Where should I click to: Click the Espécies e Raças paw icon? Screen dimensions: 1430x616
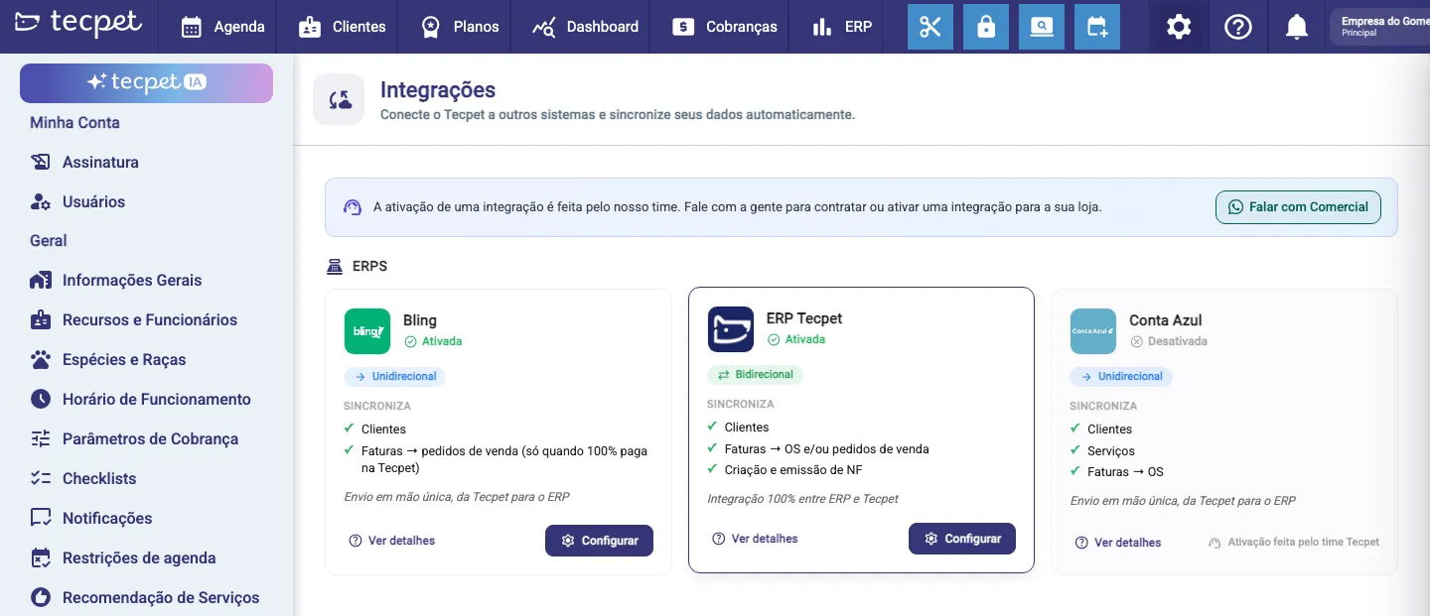(41, 360)
